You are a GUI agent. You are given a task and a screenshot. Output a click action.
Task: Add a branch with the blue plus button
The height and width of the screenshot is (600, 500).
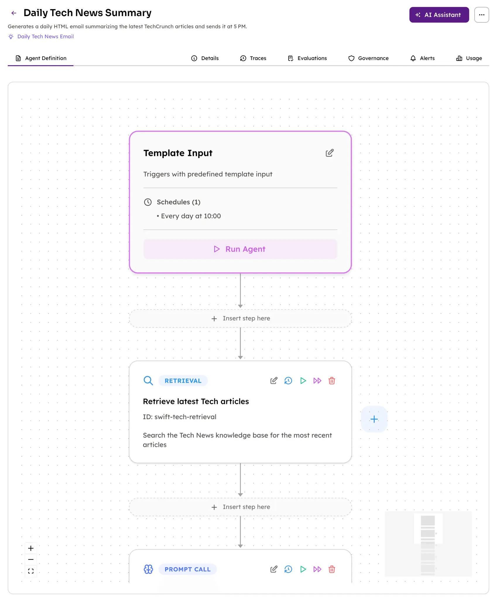(374, 419)
